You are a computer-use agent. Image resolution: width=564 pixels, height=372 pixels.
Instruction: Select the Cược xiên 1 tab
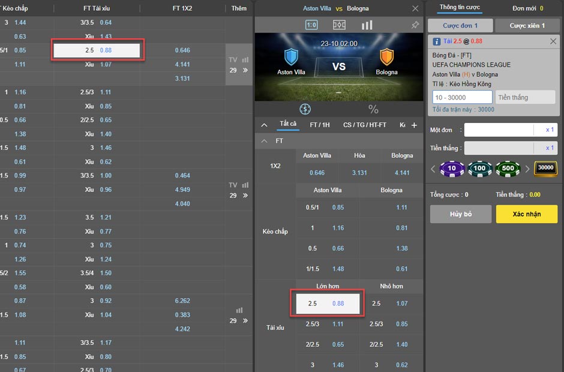[x=527, y=26]
